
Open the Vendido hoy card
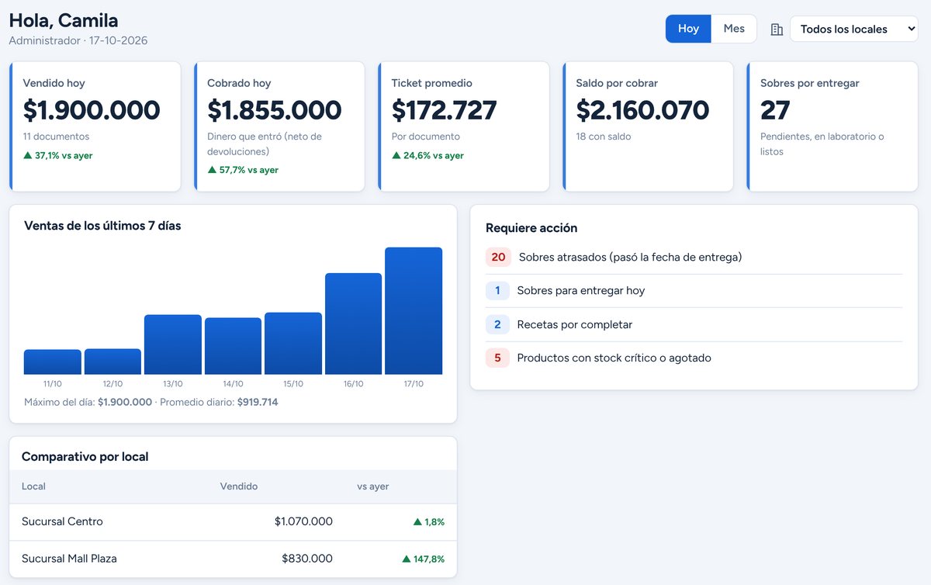point(95,126)
